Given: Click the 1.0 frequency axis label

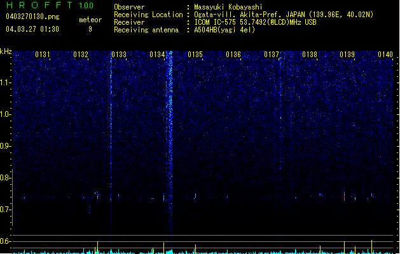Looking at the screenshot, I should [6, 114].
